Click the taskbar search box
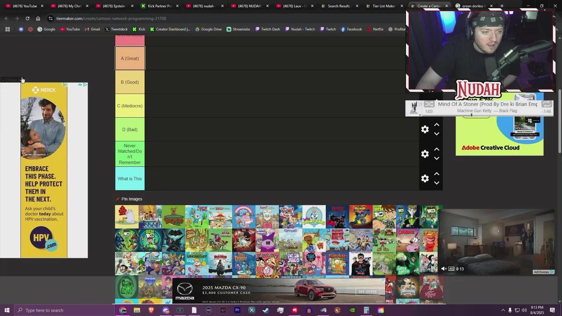The width and height of the screenshot is (562, 316). pos(64,310)
